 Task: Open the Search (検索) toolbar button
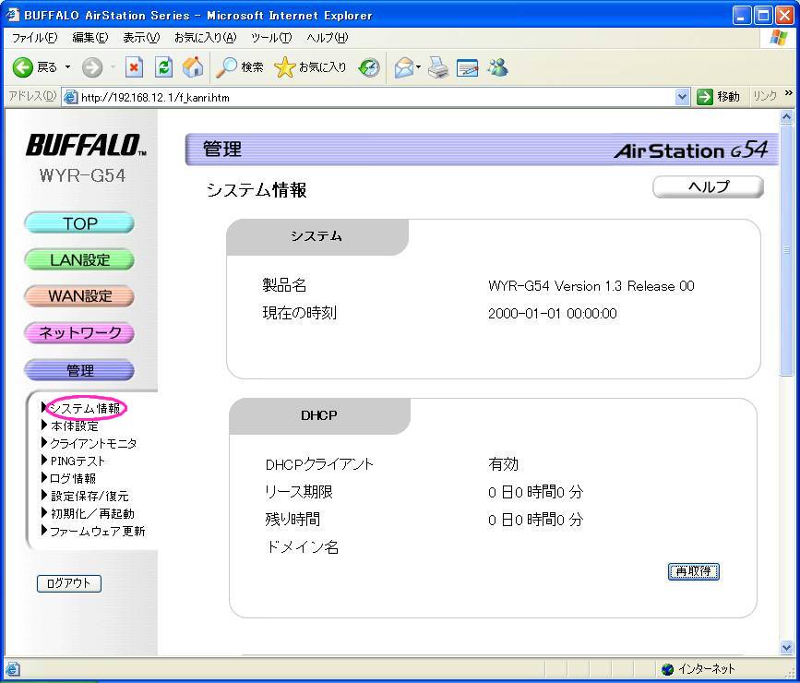240,67
